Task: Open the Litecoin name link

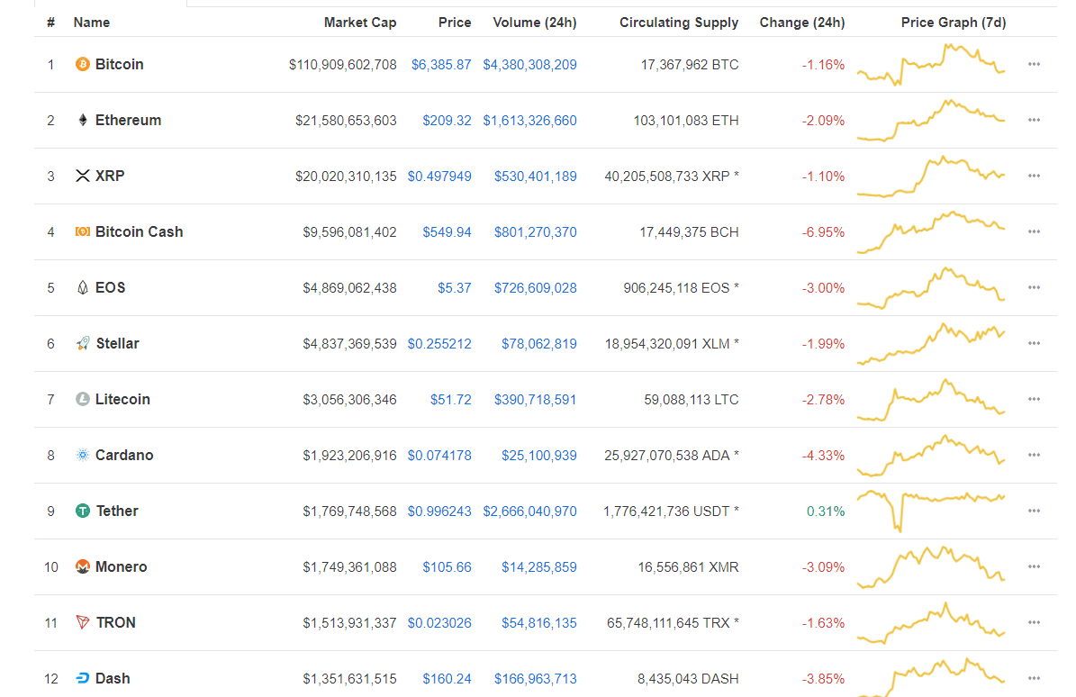Action: (x=122, y=399)
